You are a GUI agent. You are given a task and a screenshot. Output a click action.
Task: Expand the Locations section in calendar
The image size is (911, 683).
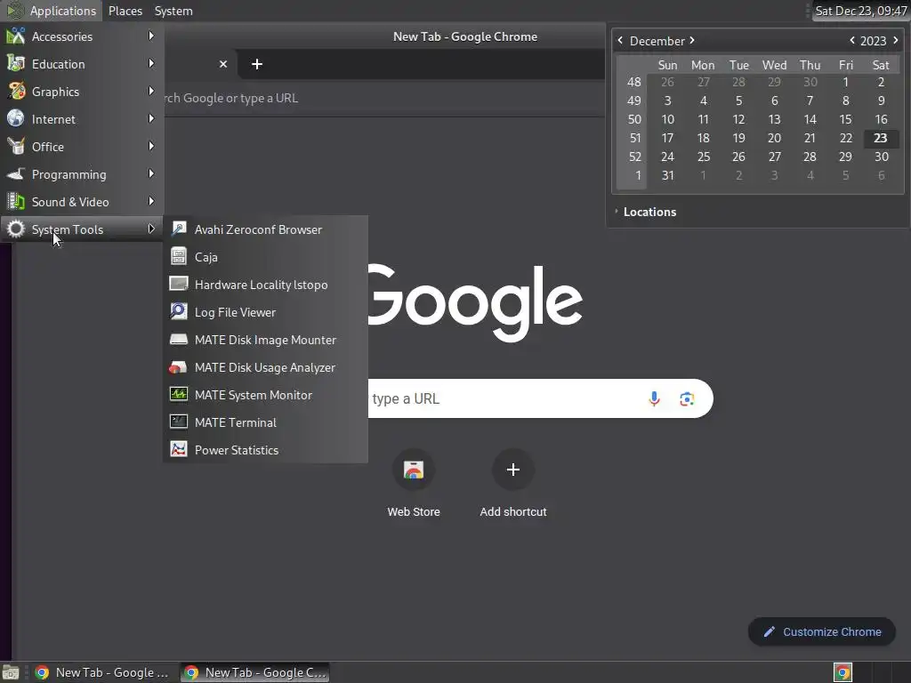pos(645,212)
